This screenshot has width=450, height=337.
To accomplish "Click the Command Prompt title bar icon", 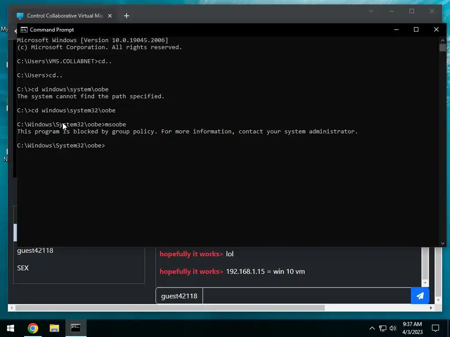I will [24, 30].
